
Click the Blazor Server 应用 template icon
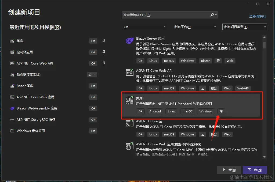(129, 40)
